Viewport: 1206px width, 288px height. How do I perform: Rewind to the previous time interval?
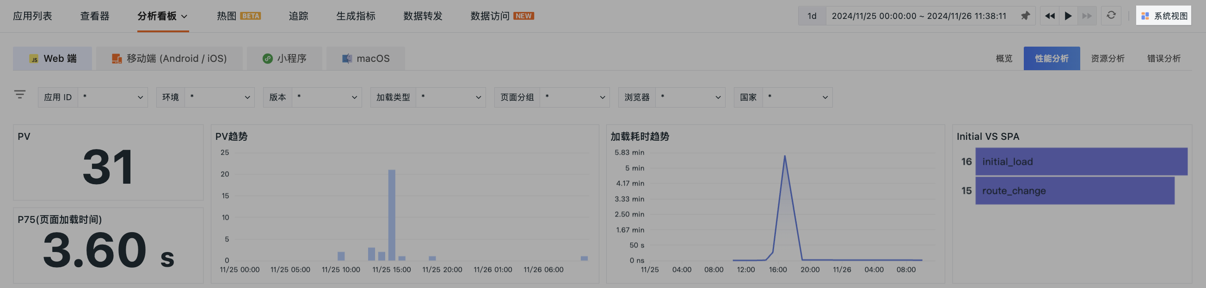pos(1050,16)
